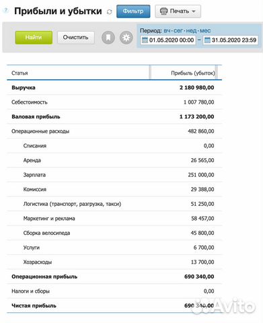Click the Очистить button

[x=76, y=38]
